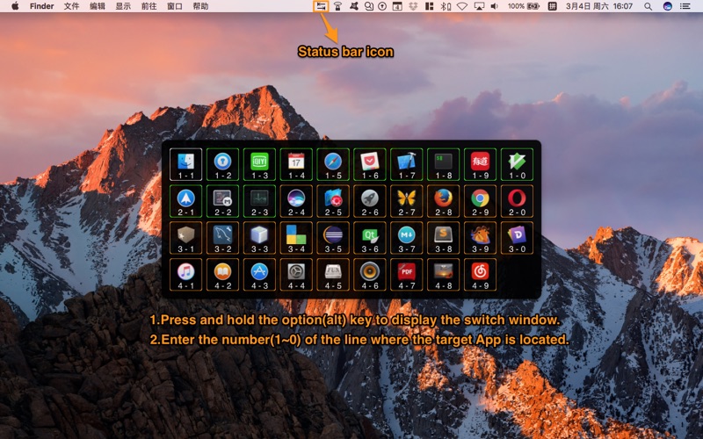Open the App Store labeled 4-3
Image resolution: width=703 pixels, height=439 pixels.
click(x=259, y=275)
